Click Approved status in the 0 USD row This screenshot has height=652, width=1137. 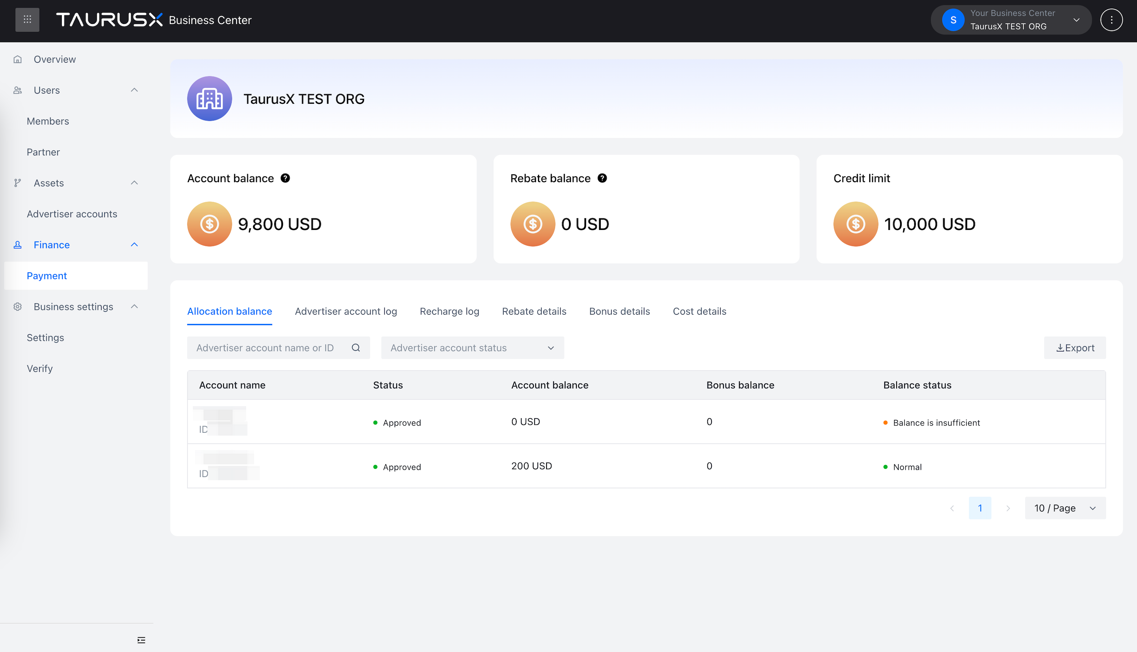coord(397,423)
